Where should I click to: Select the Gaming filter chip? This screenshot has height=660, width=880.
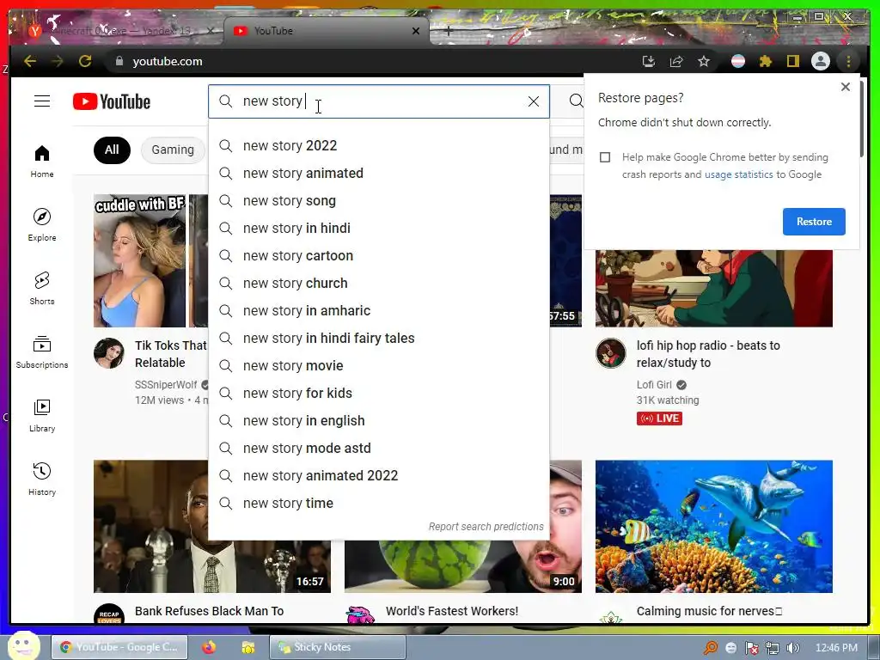click(173, 150)
